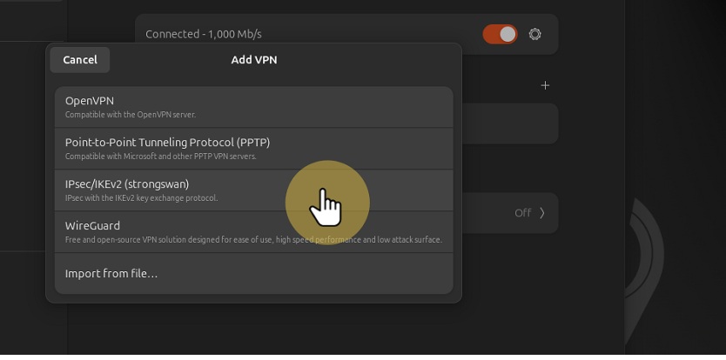The image size is (726, 360).
Task: Click "IPsec with the IKEv2 key exchange" description
Action: coord(141,198)
